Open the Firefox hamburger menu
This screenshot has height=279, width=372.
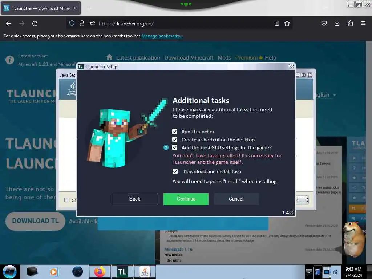[x=363, y=23]
